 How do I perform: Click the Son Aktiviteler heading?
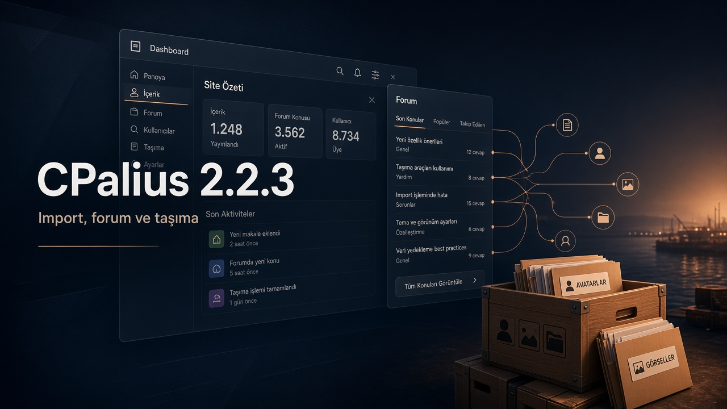[x=230, y=214]
